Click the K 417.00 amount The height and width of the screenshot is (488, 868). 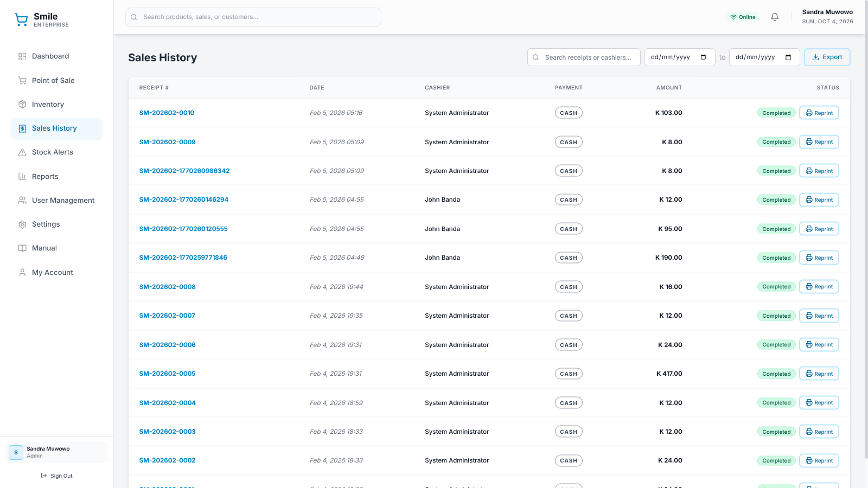[x=669, y=374]
